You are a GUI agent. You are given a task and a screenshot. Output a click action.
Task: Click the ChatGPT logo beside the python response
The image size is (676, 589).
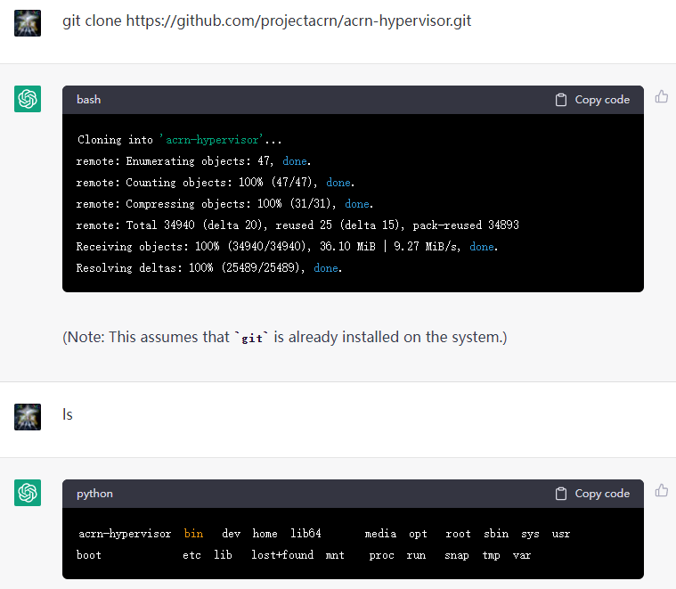(28, 493)
